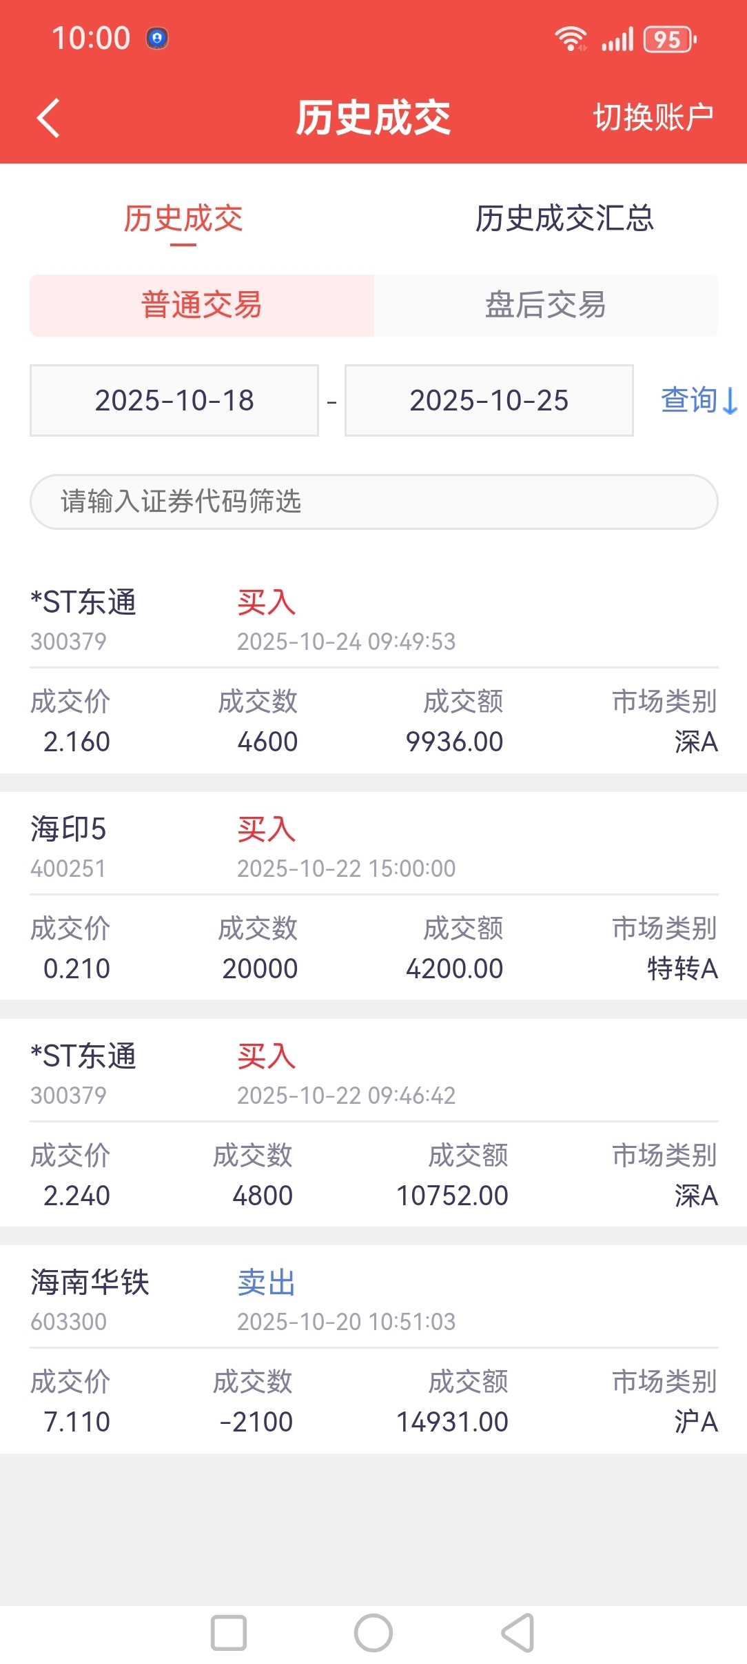The height and width of the screenshot is (1664, 747).
Task: Open the 海印5 buy trade record
Action: point(373,897)
